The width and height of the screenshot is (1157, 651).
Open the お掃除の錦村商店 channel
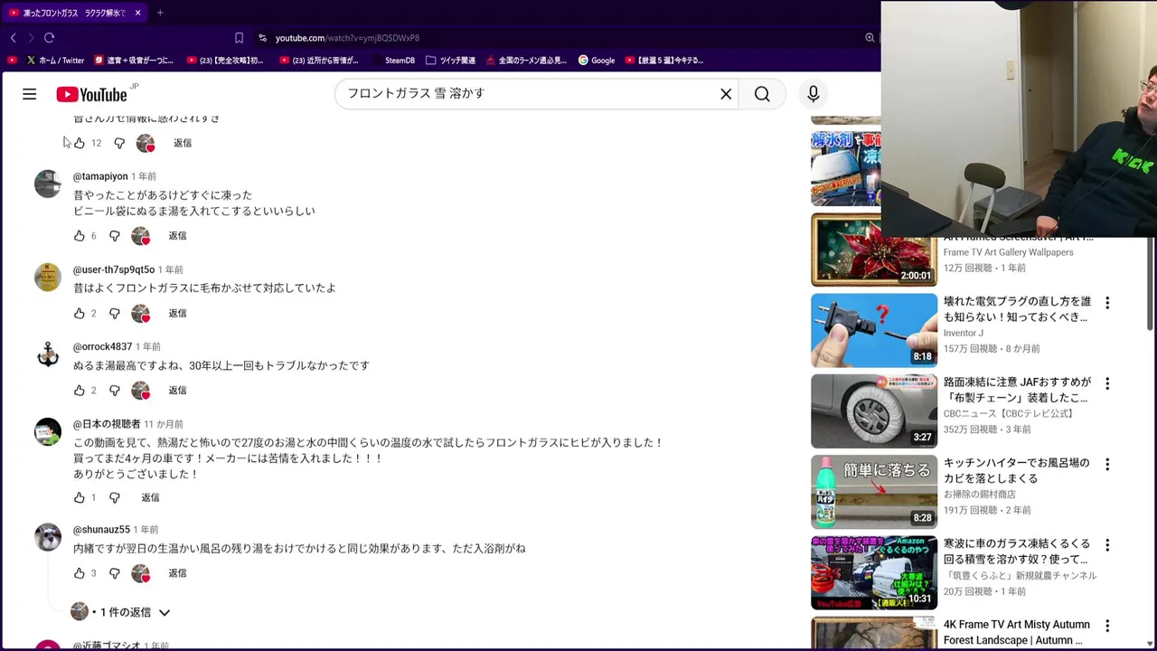[x=980, y=495]
